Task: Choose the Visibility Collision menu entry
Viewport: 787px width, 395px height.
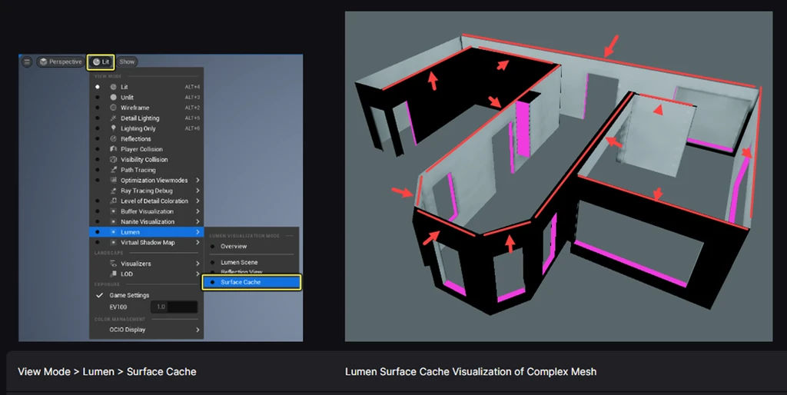Action: tap(146, 160)
